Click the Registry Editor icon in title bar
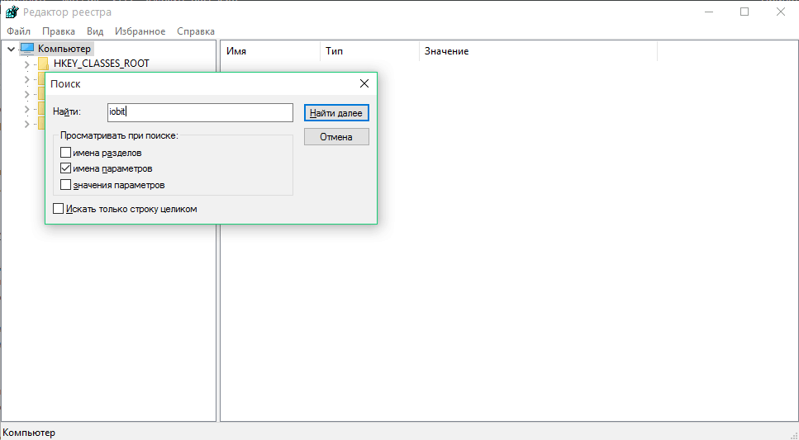This screenshot has height=440, width=799. click(12, 12)
